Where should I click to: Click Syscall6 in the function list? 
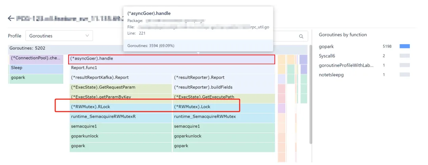pyautogui.click(x=327, y=56)
